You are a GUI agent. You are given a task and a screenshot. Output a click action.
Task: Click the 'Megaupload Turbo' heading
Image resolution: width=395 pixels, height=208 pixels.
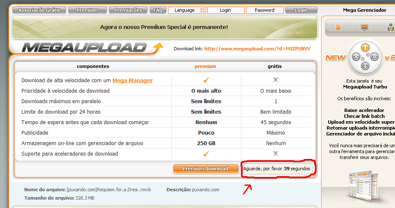365,87
